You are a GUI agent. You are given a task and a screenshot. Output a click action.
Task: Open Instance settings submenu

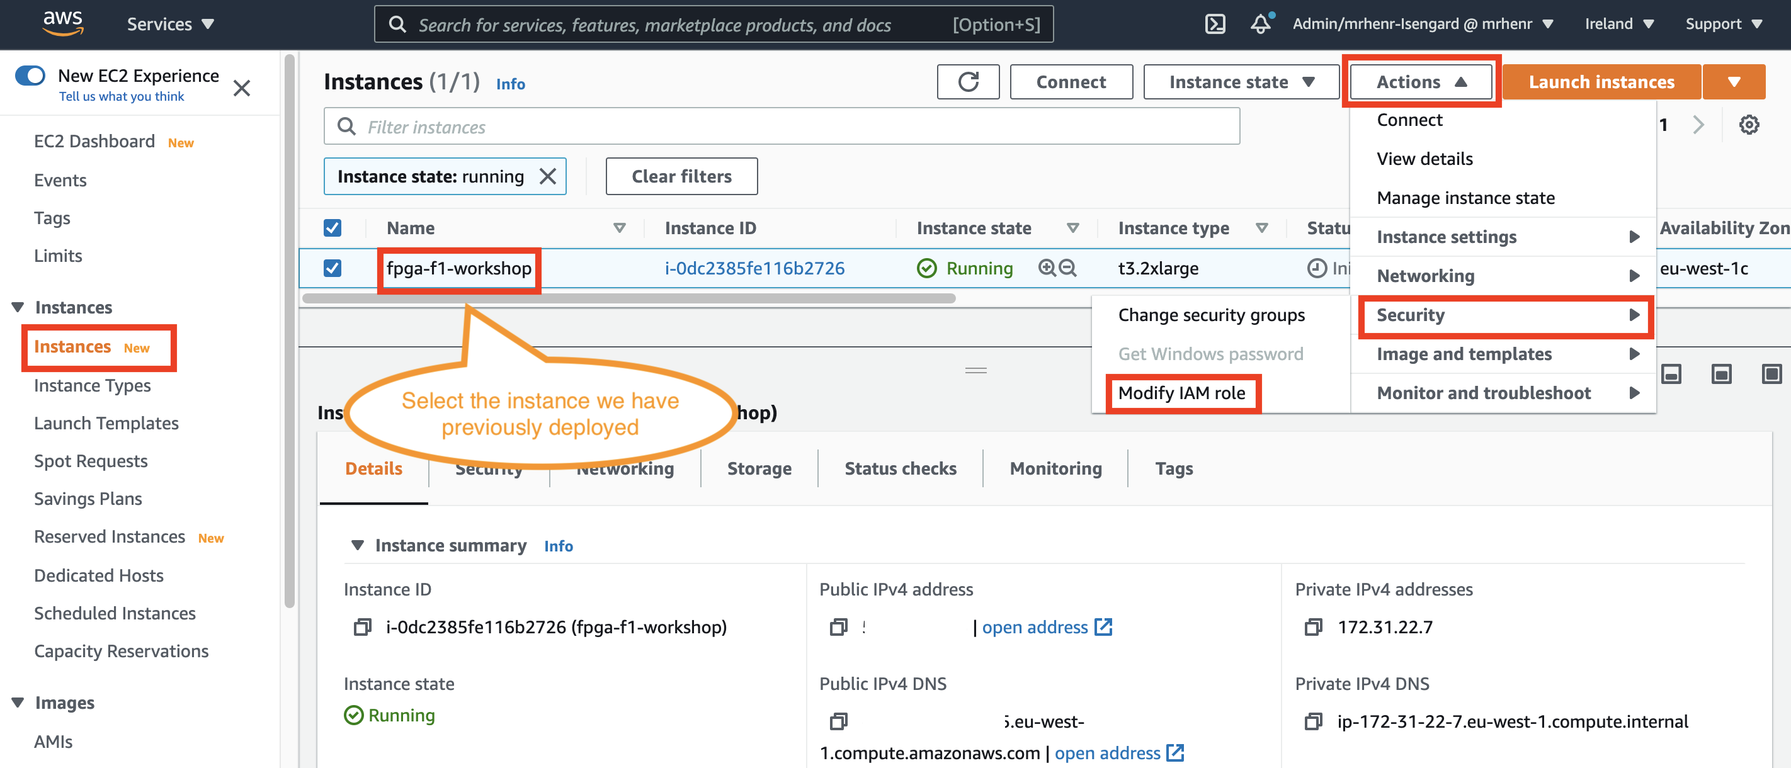coord(1503,238)
